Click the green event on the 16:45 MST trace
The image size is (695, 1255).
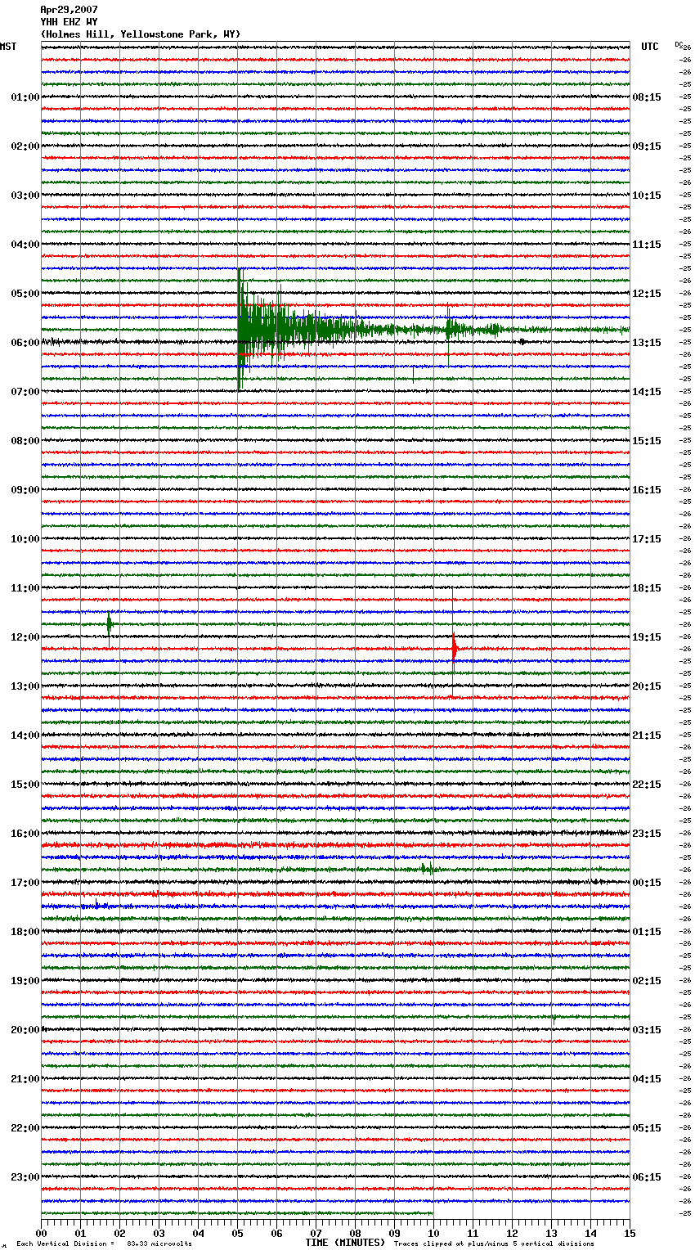point(428,869)
